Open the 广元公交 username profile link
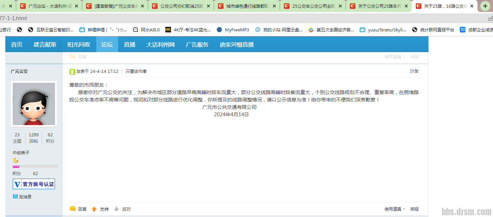 click(x=19, y=72)
